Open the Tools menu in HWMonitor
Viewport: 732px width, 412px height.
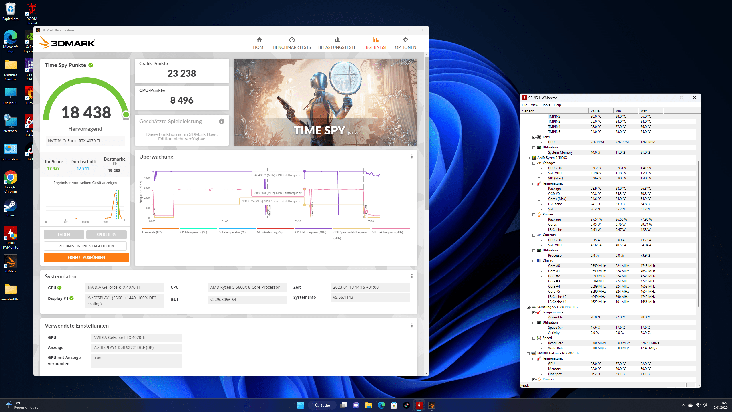coord(546,105)
